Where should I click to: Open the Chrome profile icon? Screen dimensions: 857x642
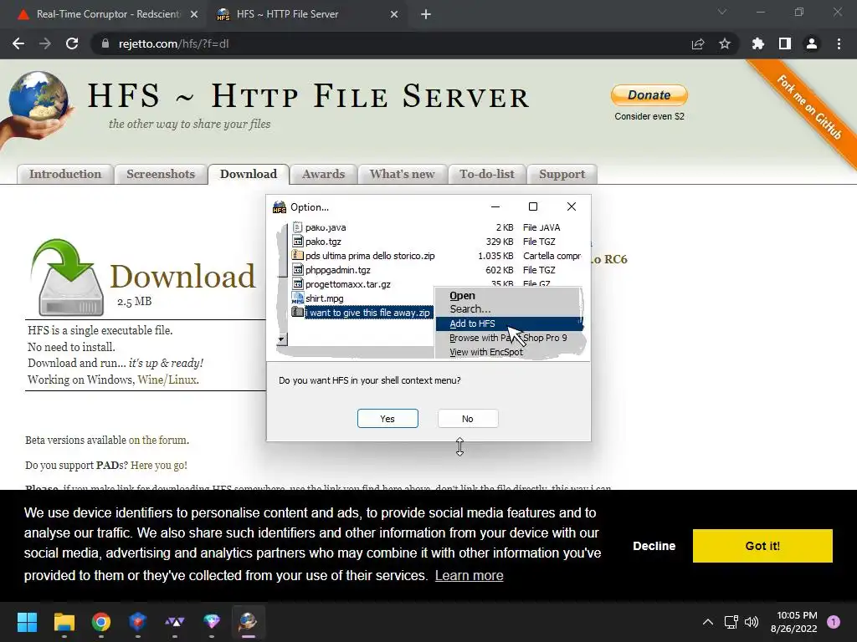pos(812,43)
